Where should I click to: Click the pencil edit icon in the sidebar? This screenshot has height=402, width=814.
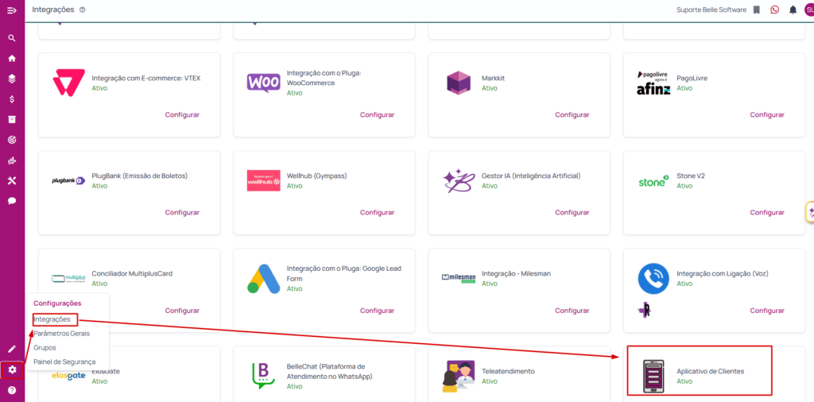tap(12, 349)
